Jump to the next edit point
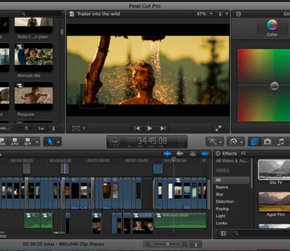The width and height of the screenshot is (290, 251). 163,128
